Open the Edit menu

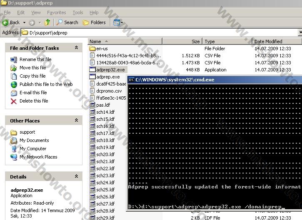click(21, 13)
